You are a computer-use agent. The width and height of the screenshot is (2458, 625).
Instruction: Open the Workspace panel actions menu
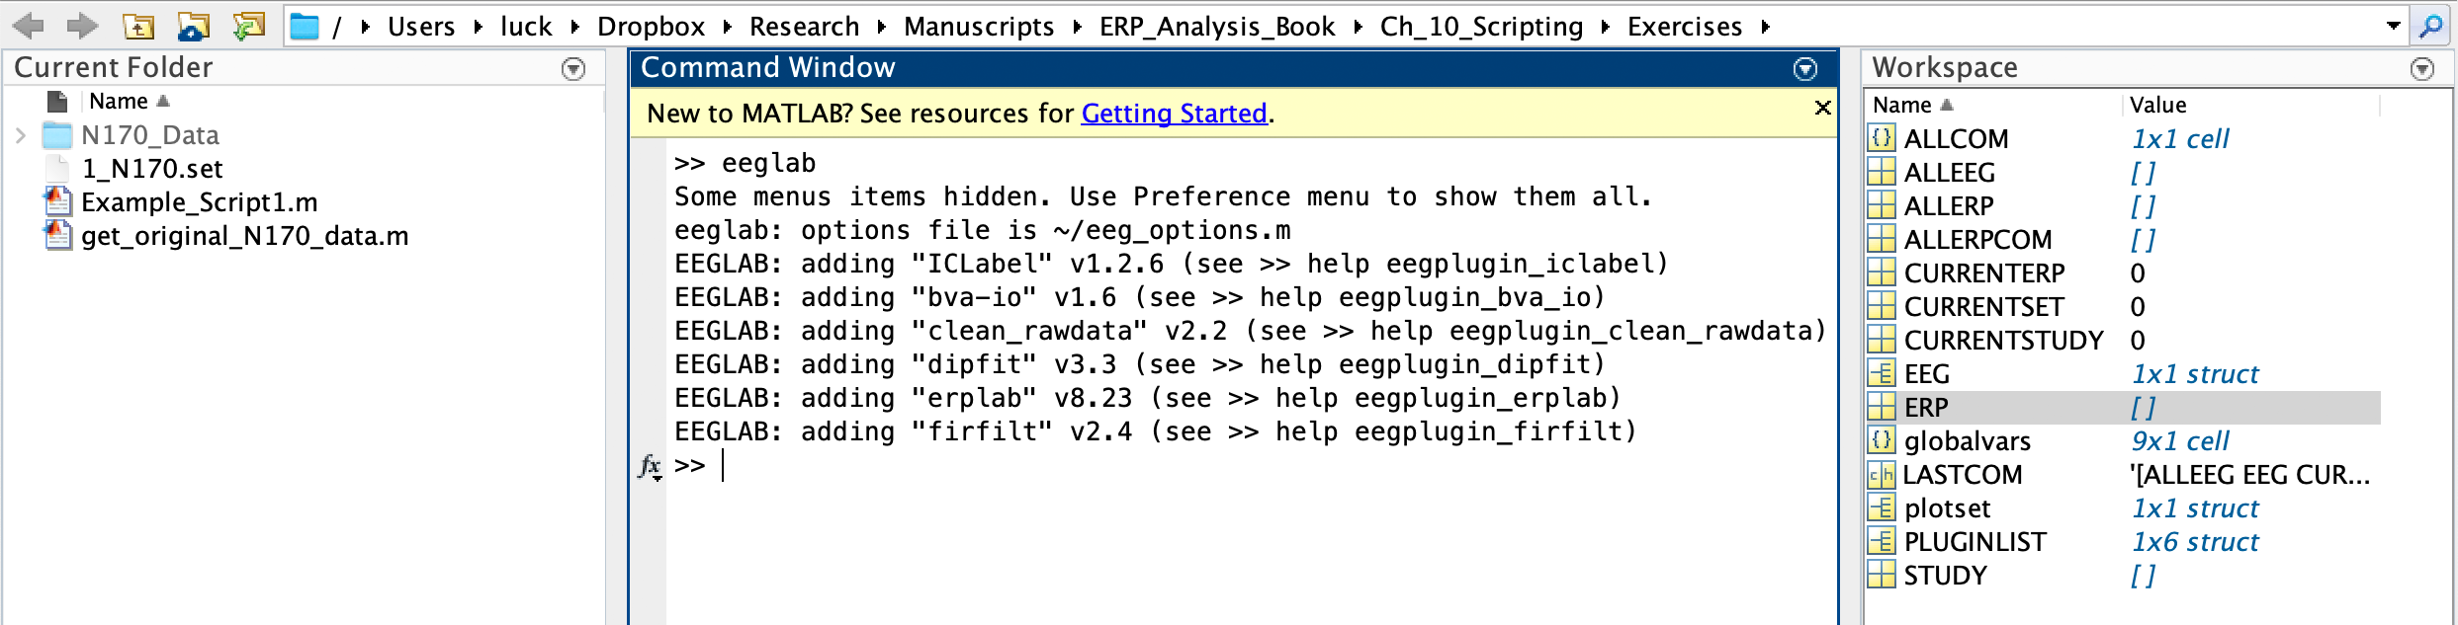[x=2422, y=69]
